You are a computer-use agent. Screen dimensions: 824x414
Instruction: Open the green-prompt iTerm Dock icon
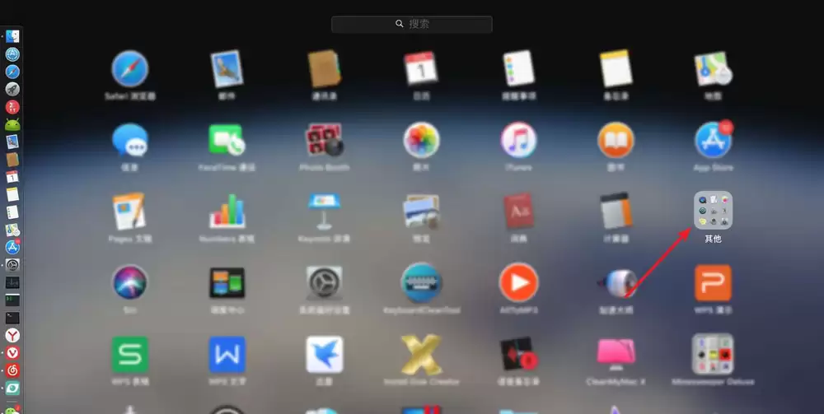pyautogui.click(x=12, y=300)
